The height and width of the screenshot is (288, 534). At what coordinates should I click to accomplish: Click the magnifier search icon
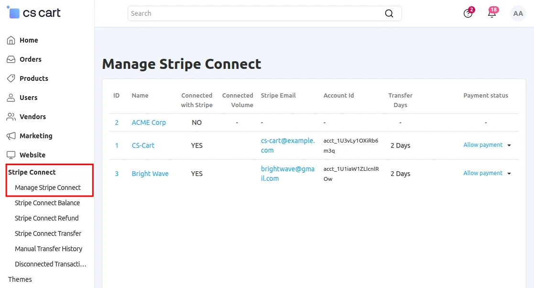click(x=389, y=13)
